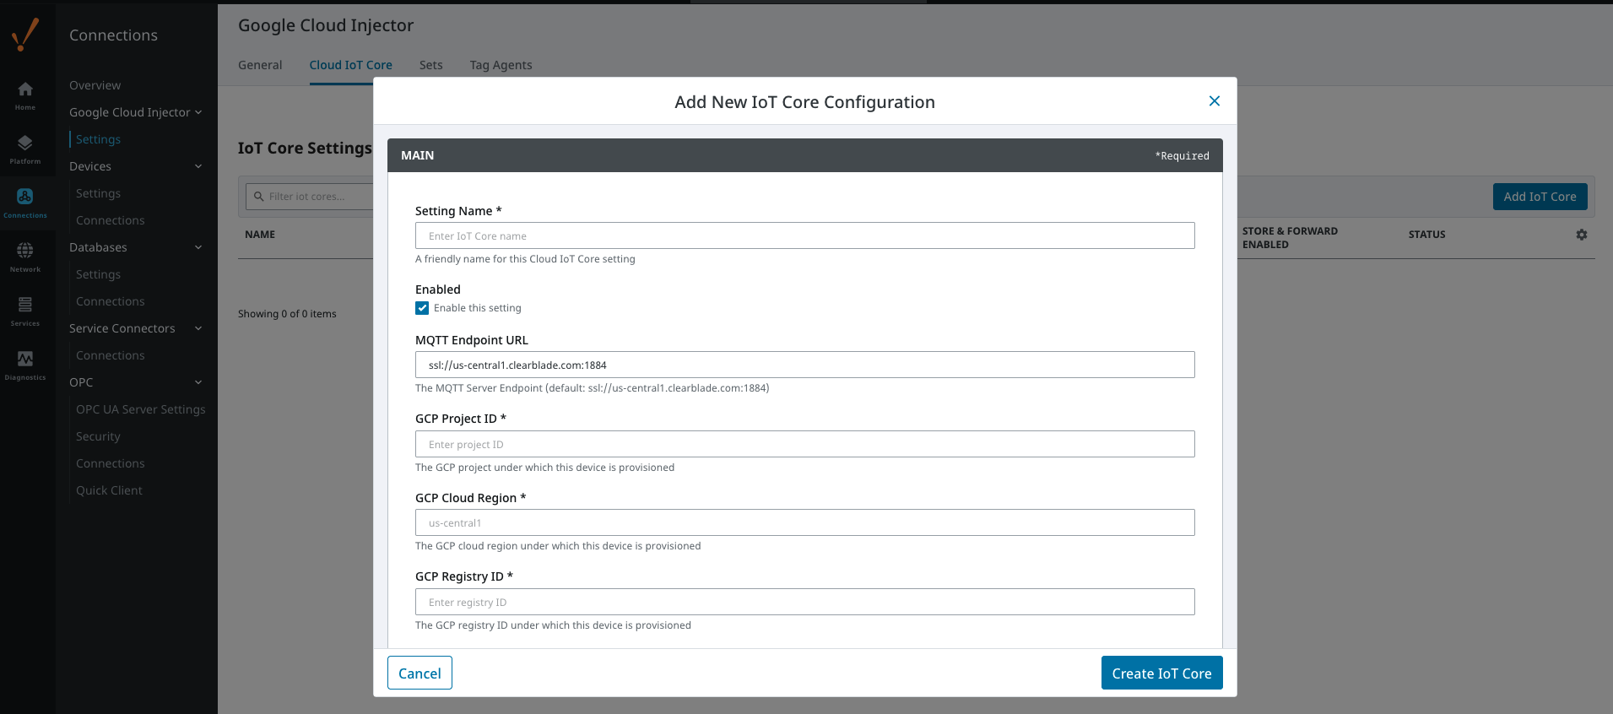1613x714 pixels.
Task: Open the Tag Agents tab
Action: pyautogui.click(x=501, y=65)
